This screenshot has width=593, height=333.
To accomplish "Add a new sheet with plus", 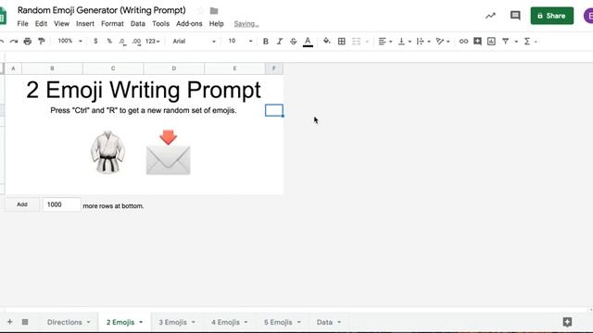I will 10,322.
